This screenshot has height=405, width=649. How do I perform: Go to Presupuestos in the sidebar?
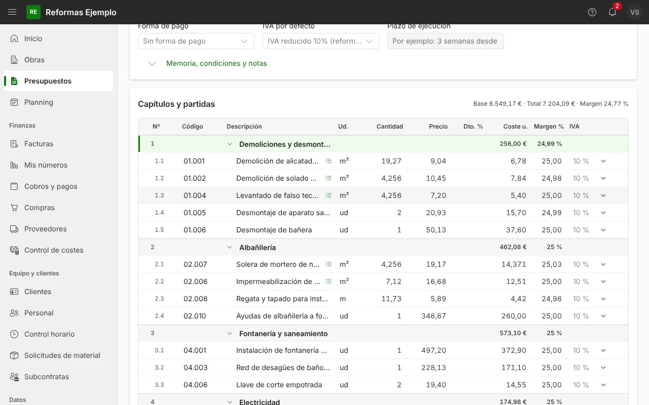58,81
